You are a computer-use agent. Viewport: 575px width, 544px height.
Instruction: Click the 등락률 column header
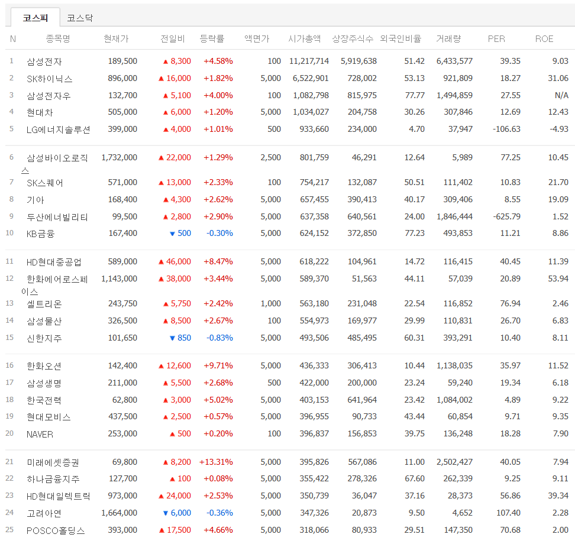[x=212, y=38]
